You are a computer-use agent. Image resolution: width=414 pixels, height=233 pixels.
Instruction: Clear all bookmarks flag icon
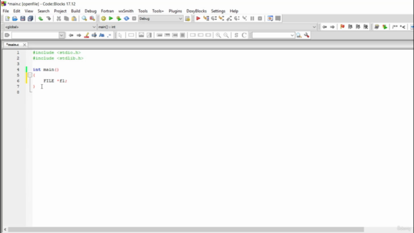tap(365, 27)
